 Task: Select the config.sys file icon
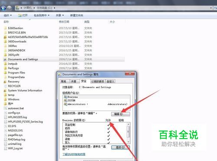5,113
